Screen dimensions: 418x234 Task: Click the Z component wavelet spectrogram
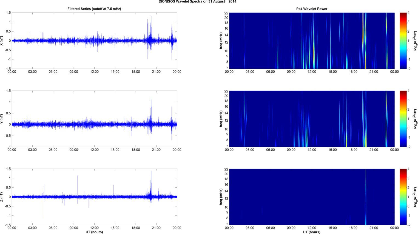point(312,197)
